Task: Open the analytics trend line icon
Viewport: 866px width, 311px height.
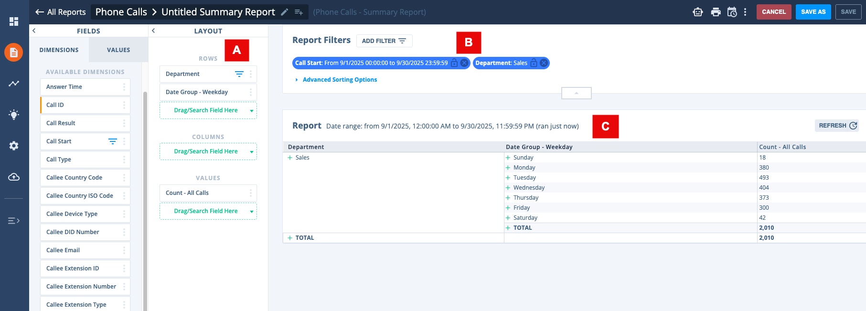Action: [14, 84]
